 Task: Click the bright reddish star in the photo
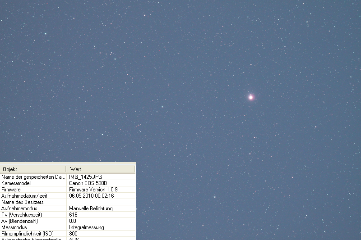click(x=251, y=97)
